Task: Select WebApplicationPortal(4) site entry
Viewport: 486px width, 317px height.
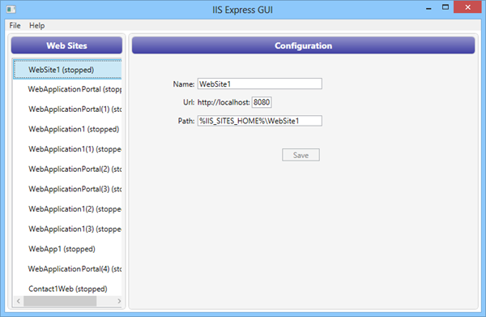Action: pos(67,268)
